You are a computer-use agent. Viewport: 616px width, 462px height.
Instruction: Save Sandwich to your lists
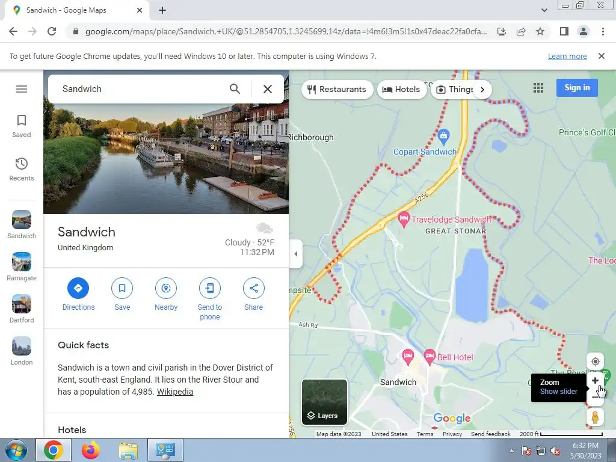tap(122, 294)
